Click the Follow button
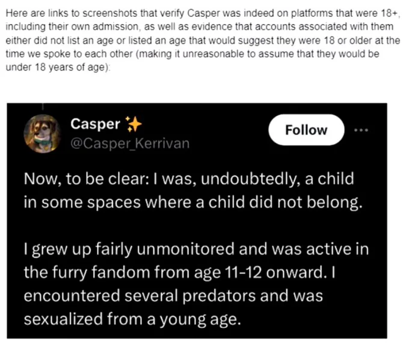The image size is (409, 350). tap(306, 130)
